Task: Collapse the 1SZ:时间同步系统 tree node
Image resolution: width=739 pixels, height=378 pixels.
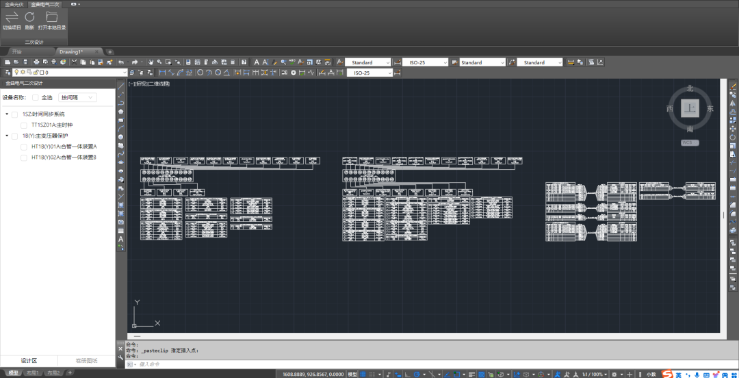Action: [6, 114]
